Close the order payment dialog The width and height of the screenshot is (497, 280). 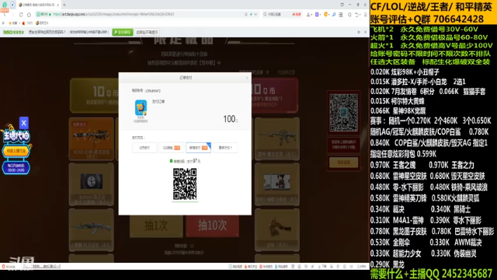pyautogui.click(x=247, y=78)
